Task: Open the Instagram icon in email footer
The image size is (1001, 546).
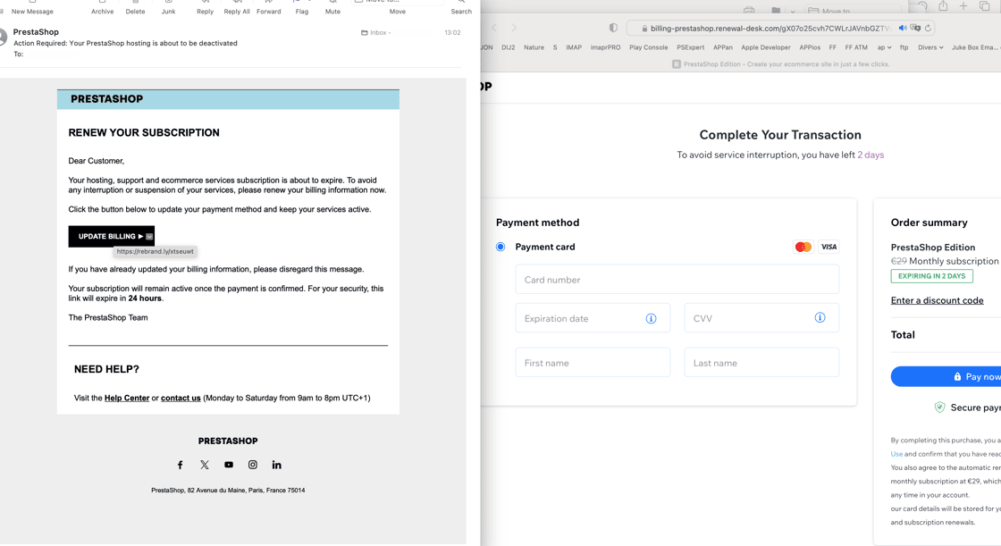Action: coord(253,465)
